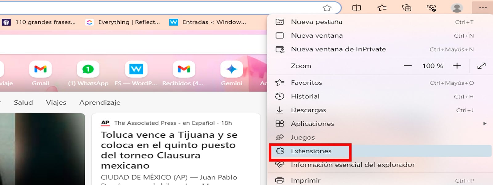Open the Gmail quick link tile

pos(40,73)
